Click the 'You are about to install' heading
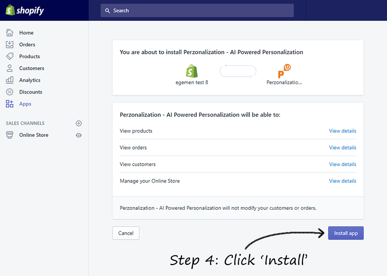This screenshot has width=387, height=276. [211, 52]
